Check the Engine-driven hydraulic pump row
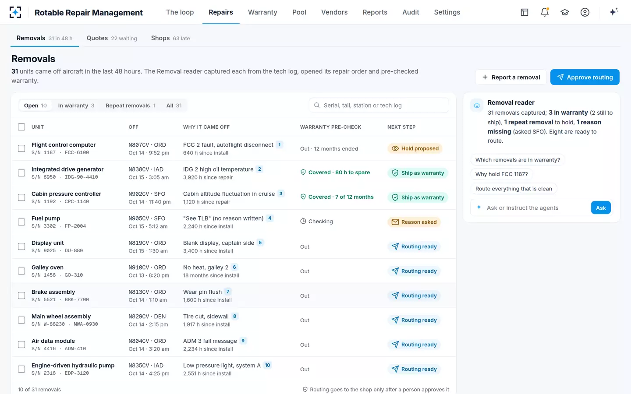Image resolution: width=631 pixels, height=394 pixels. [x=21, y=369]
